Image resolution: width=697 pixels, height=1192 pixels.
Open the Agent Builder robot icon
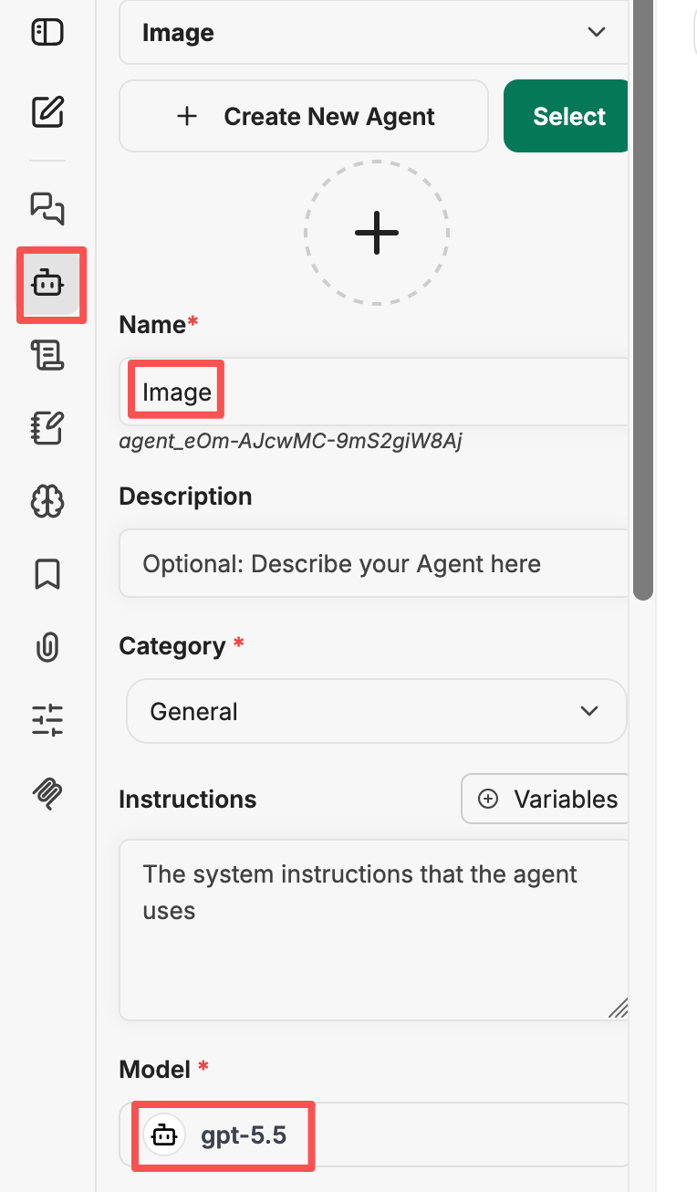point(47,285)
